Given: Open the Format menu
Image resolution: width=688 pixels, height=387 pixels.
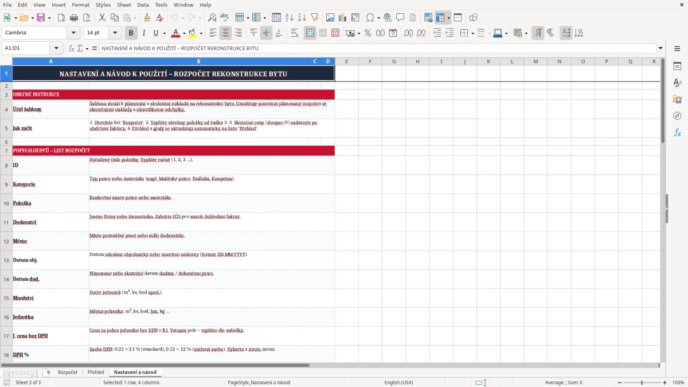Looking at the screenshot, I should coord(81,5).
